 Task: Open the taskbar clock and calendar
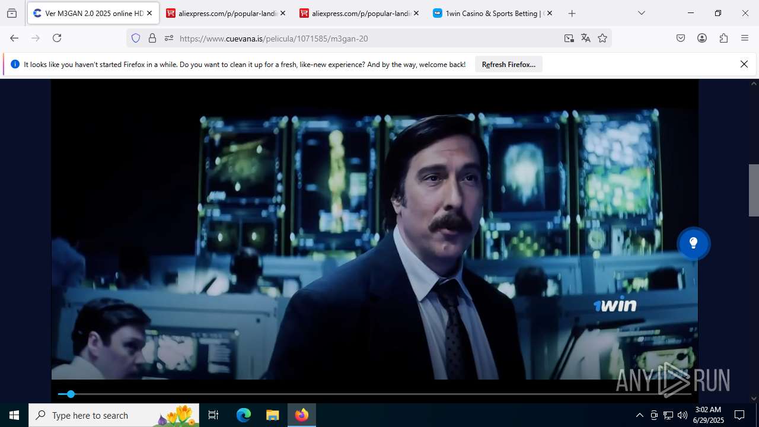pyautogui.click(x=708, y=415)
